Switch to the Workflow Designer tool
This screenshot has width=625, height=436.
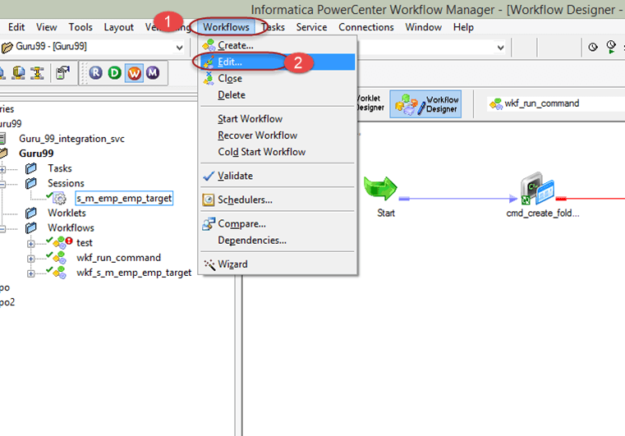click(x=425, y=104)
